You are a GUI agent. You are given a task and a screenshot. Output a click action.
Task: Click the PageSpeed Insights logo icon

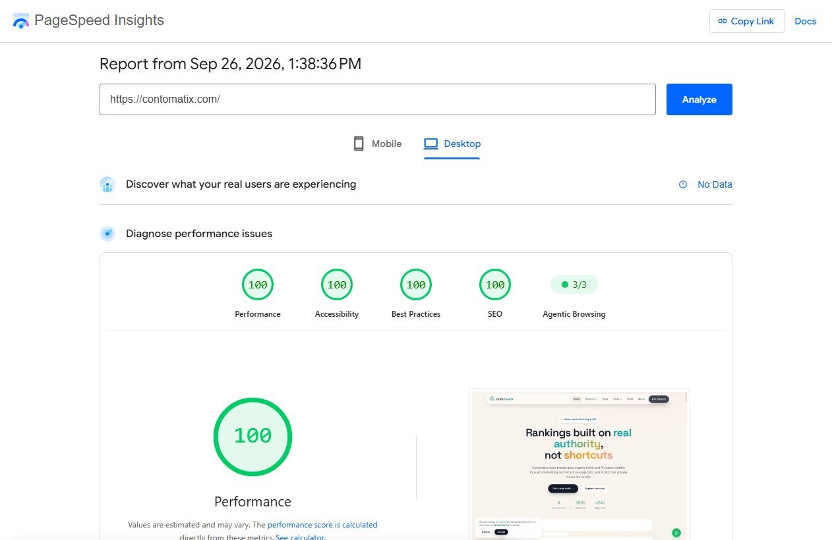21,21
